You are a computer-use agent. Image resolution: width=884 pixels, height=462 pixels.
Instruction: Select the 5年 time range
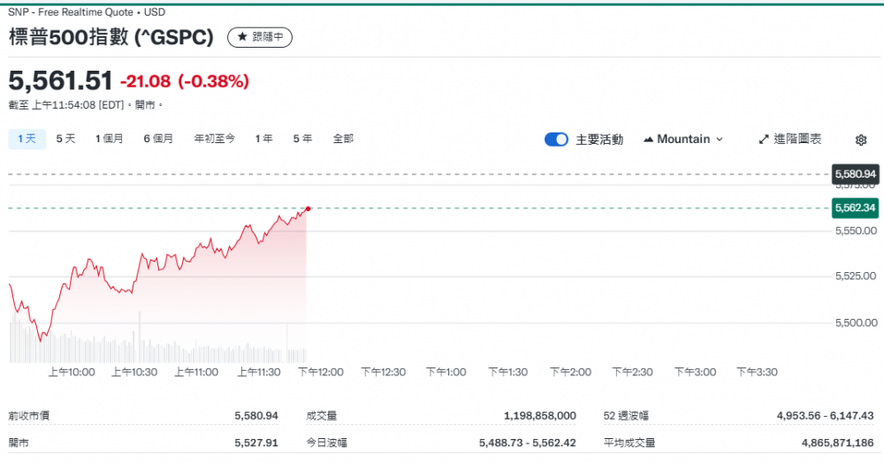tap(302, 139)
